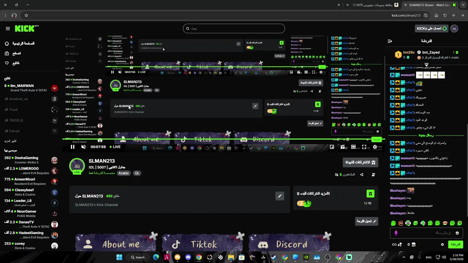Toggle theater mode in player
468x263 pixels.
pyautogui.click(x=353, y=147)
